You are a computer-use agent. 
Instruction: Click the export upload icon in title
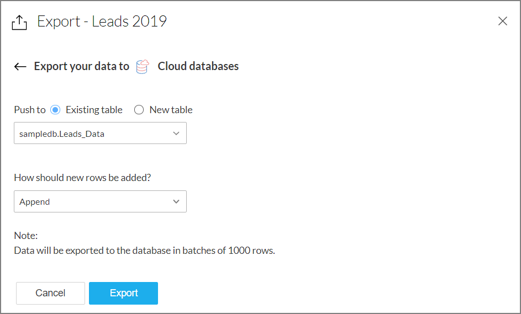click(19, 22)
